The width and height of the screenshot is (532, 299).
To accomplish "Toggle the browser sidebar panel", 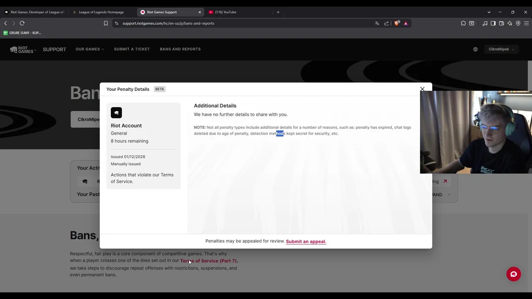I will [x=493, y=23].
